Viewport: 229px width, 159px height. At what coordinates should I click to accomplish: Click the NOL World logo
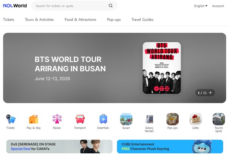click(x=15, y=6)
